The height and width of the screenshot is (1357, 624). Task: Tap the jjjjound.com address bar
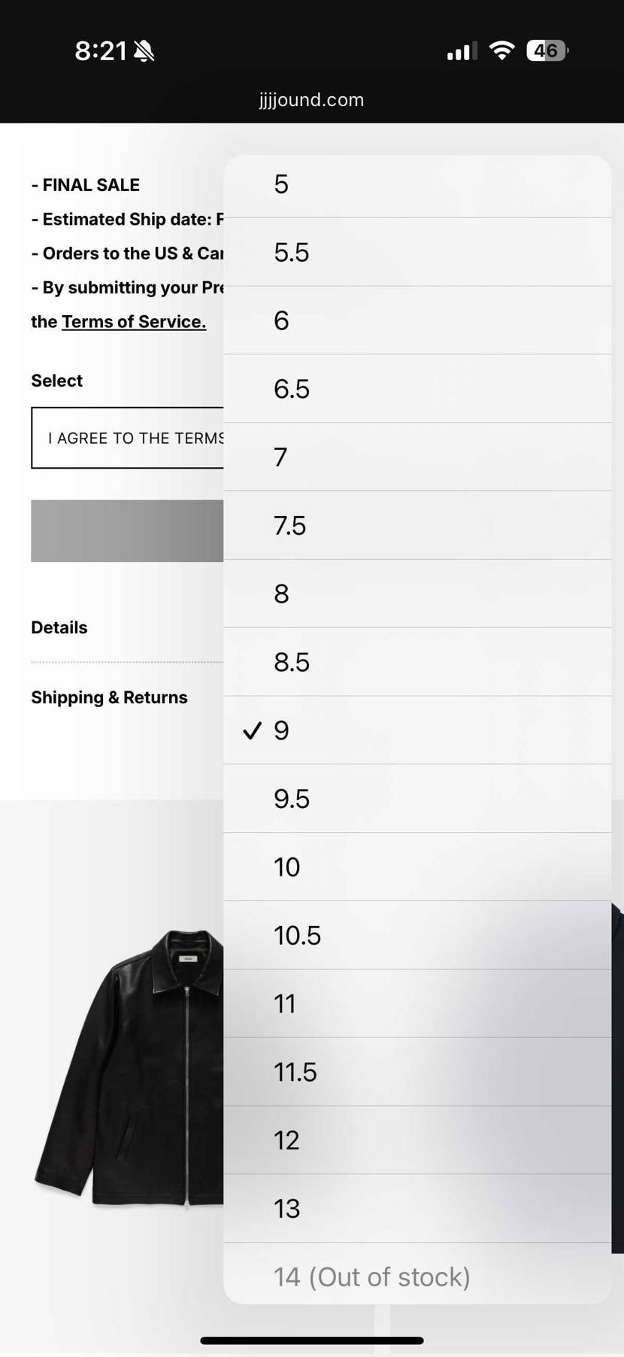pyautogui.click(x=311, y=100)
